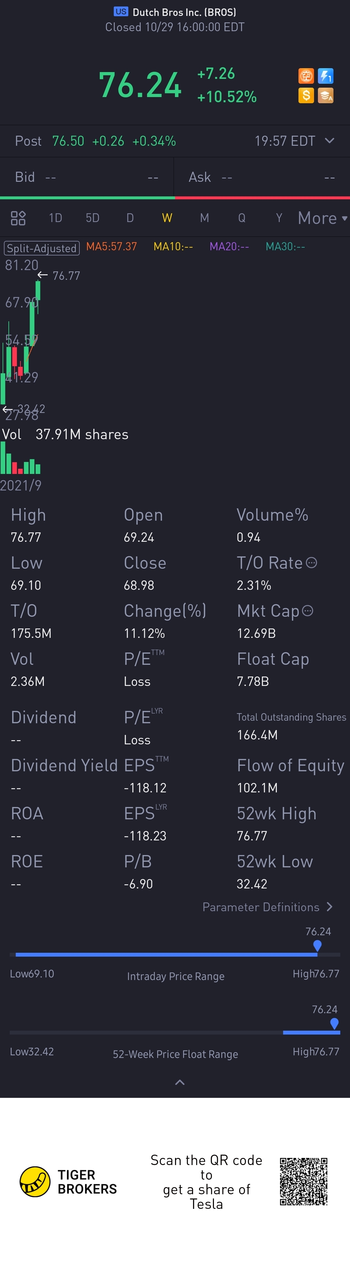
Task: Open the More chart periods dropdown
Action: point(322,218)
